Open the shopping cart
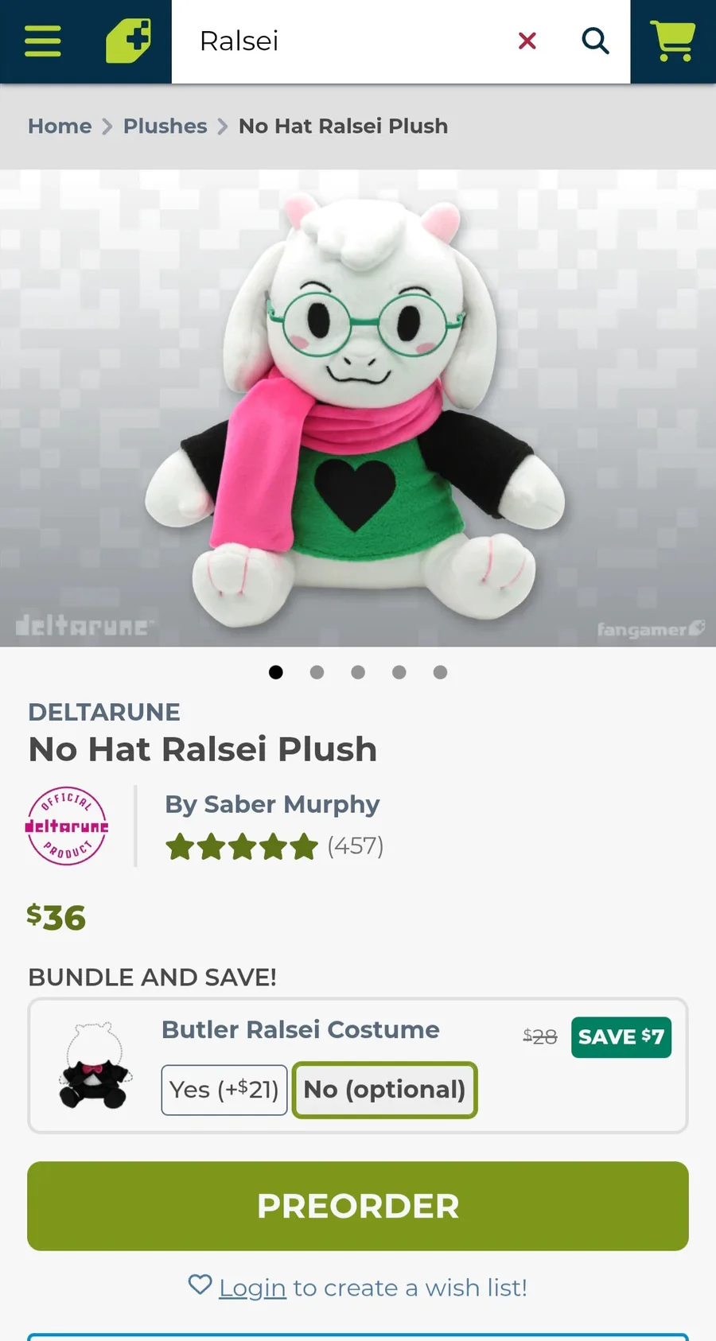716x1341 pixels. click(672, 41)
